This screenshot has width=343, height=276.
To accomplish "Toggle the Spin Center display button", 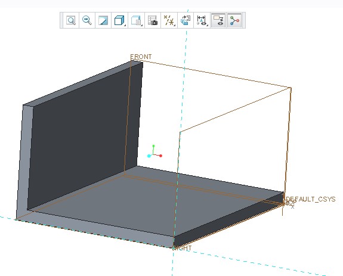I will 234,20.
